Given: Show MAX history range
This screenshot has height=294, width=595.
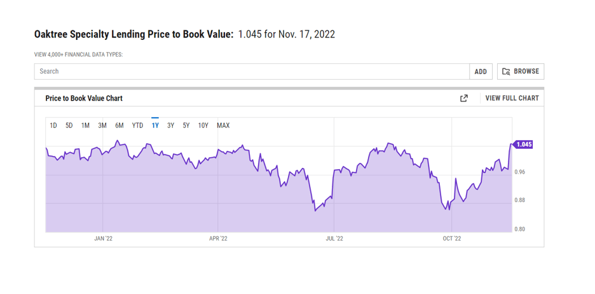Looking at the screenshot, I should (x=223, y=125).
